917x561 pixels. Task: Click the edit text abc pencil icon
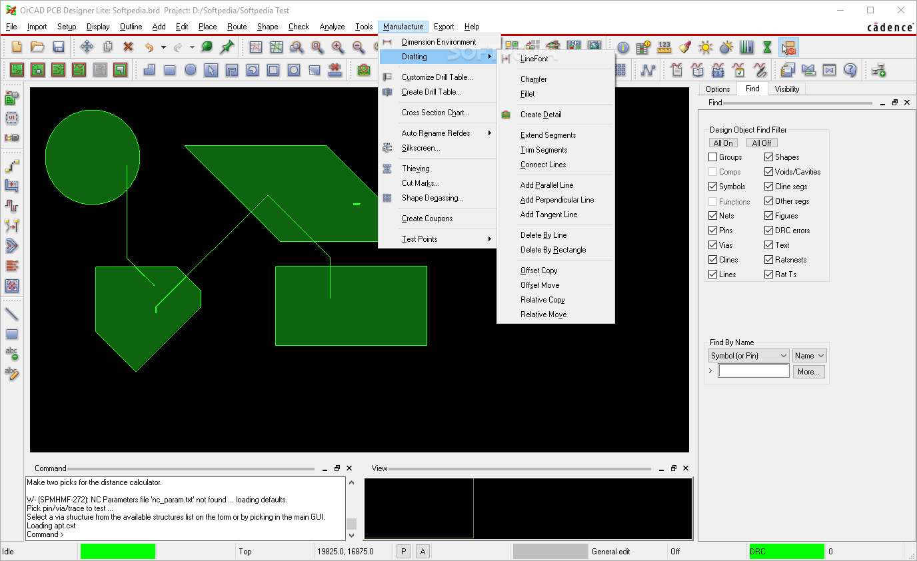11,374
